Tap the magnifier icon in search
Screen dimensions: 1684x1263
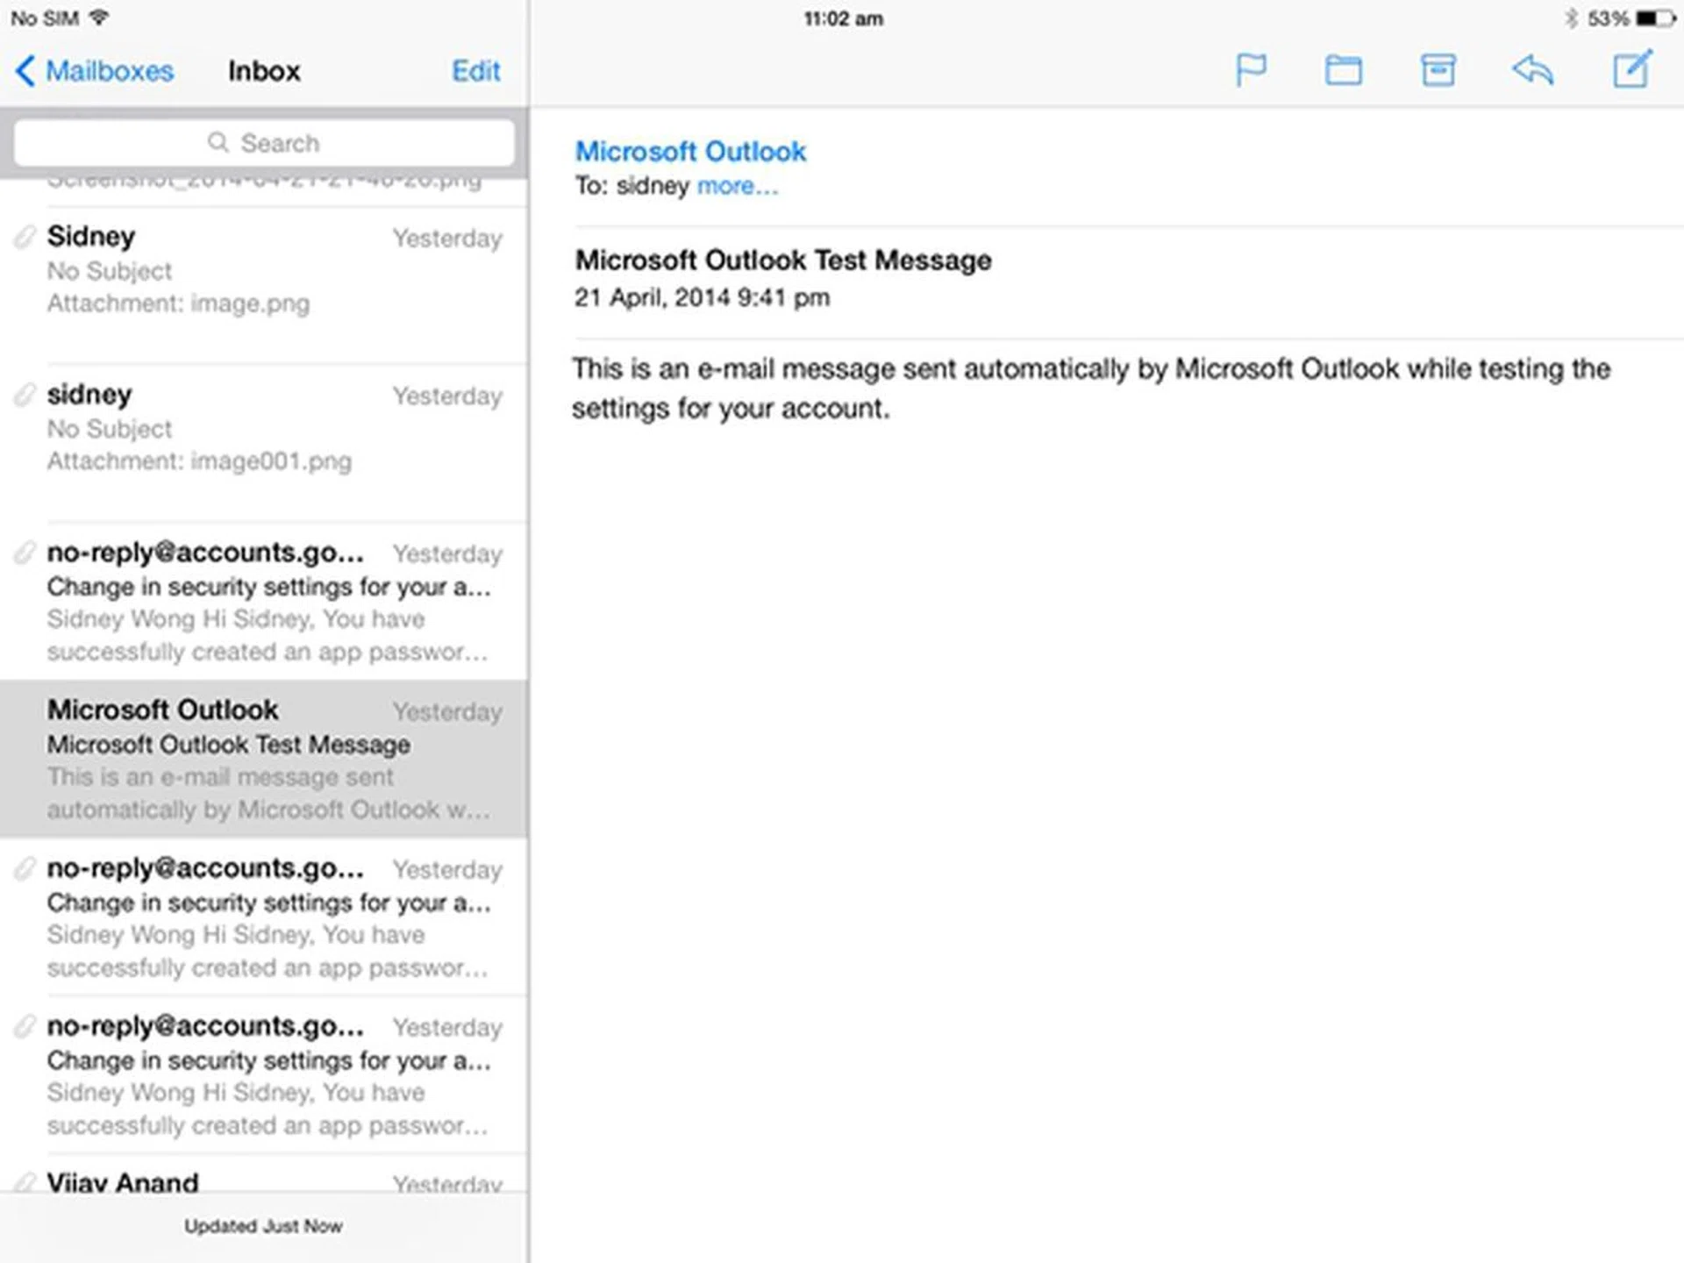tap(218, 142)
